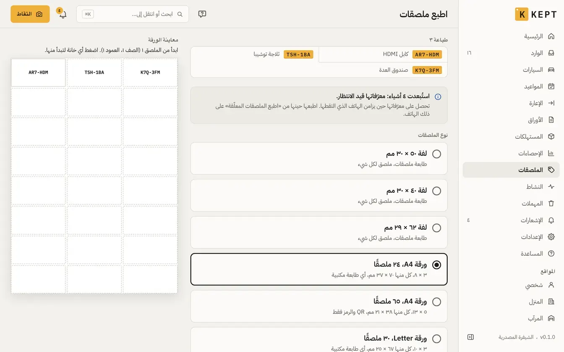Screen dimensions: 564x352
Task: Open the feedback question-bubble icon
Action: [202, 14]
